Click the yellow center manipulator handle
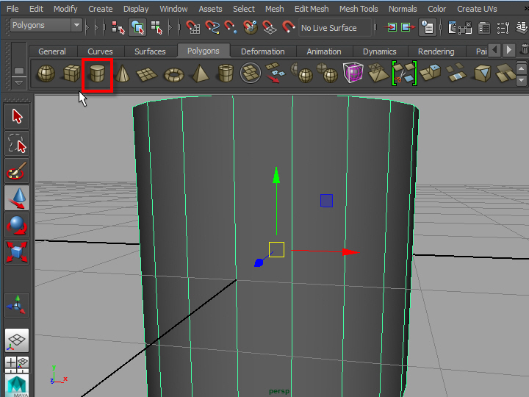Image resolution: width=529 pixels, height=397 pixels. (x=276, y=249)
